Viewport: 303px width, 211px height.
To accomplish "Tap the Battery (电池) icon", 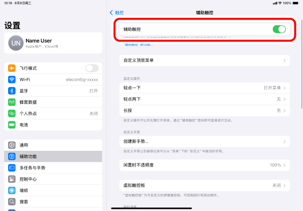I will (11, 124).
